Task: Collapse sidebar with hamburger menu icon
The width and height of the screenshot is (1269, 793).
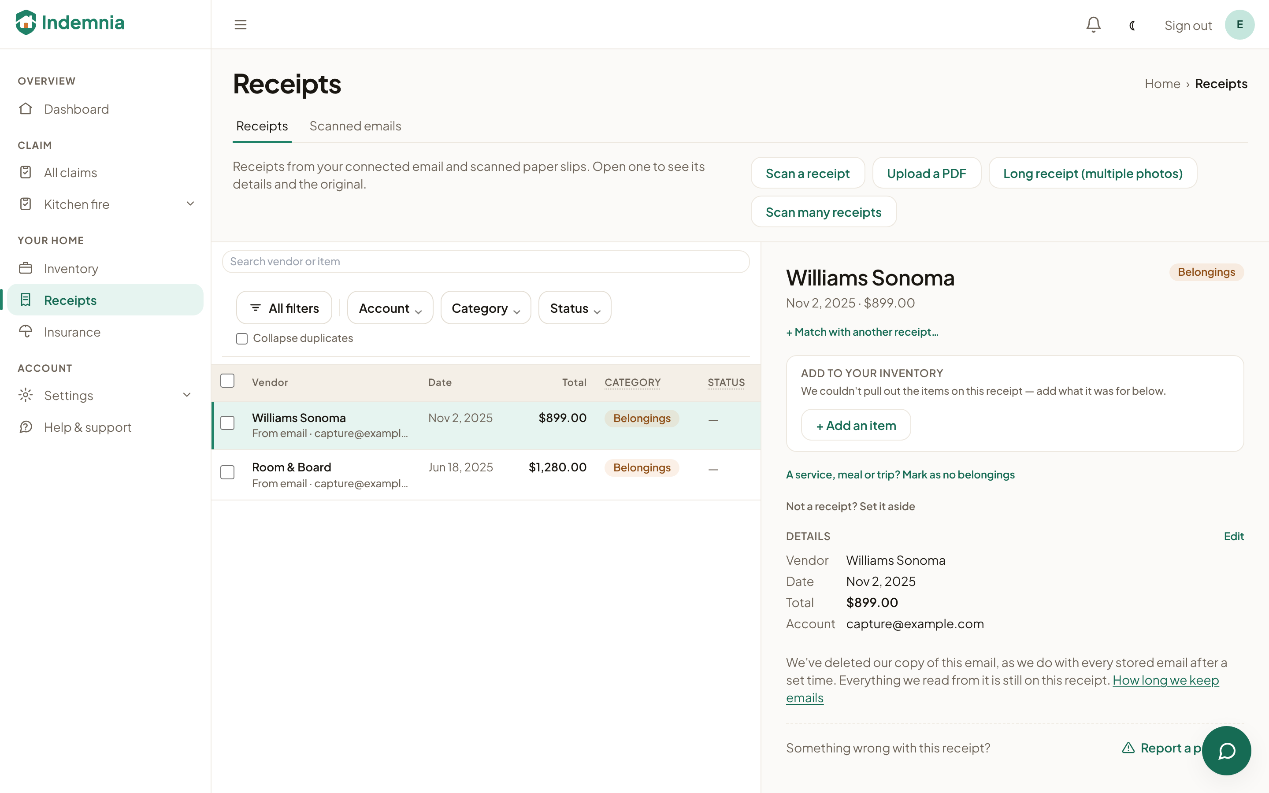Action: click(x=240, y=25)
